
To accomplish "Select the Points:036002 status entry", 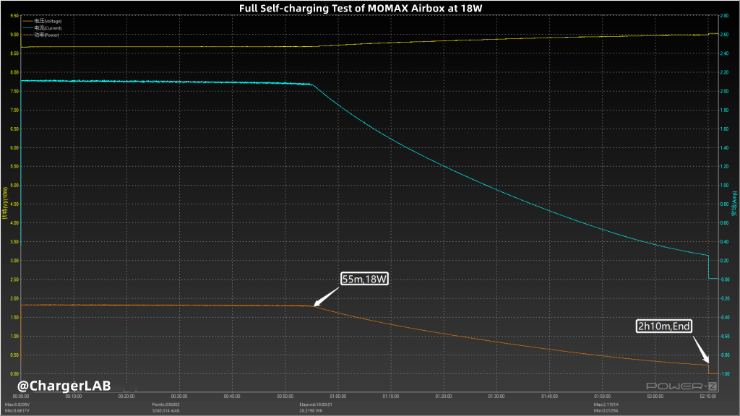I will [x=165, y=404].
